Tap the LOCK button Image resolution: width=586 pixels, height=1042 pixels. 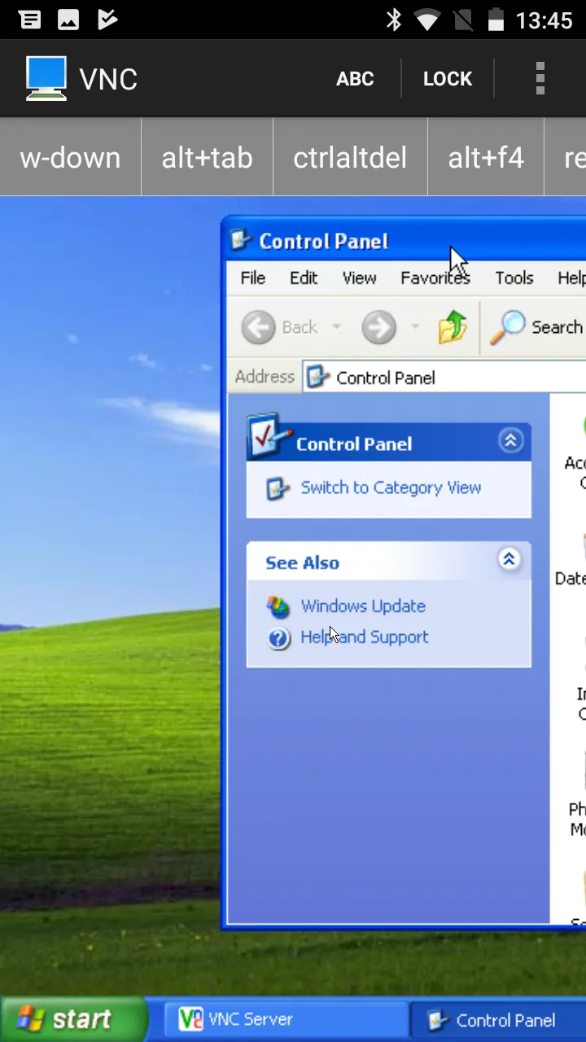pos(448,79)
